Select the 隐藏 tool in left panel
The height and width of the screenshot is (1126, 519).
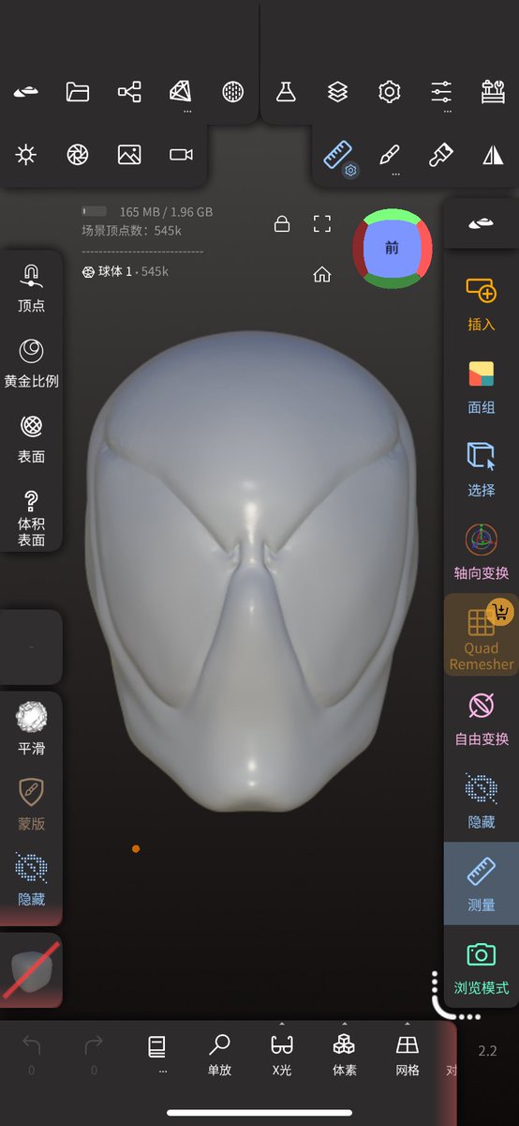[31, 880]
